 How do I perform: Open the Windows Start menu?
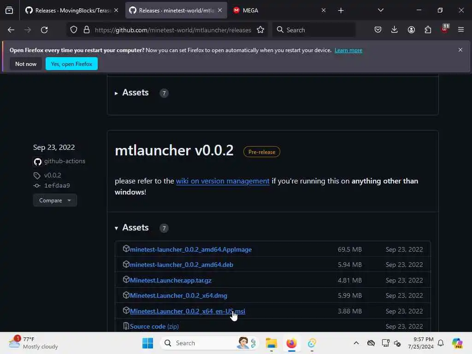point(147,343)
